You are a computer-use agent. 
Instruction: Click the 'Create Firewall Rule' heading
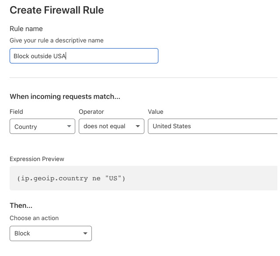pyautogui.click(x=57, y=10)
